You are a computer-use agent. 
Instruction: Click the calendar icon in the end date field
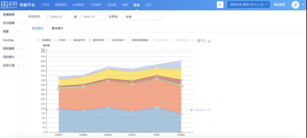coord(81,17)
